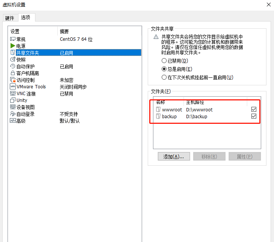The image size is (274, 242).
Task: Click the 关闭时间同步 summary text
Action: (73, 87)
